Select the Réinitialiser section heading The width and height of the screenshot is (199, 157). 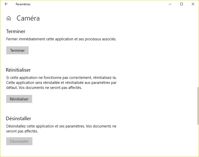pos(18,70)
